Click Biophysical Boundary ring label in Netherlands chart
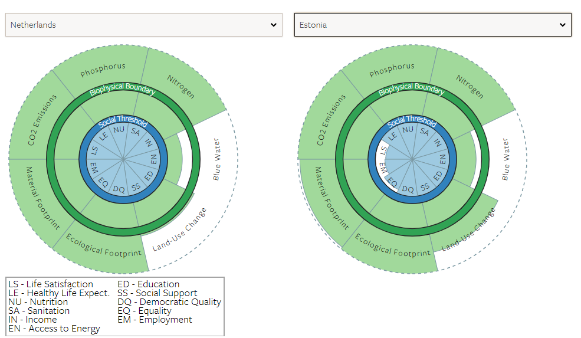 tap(122, 88)
